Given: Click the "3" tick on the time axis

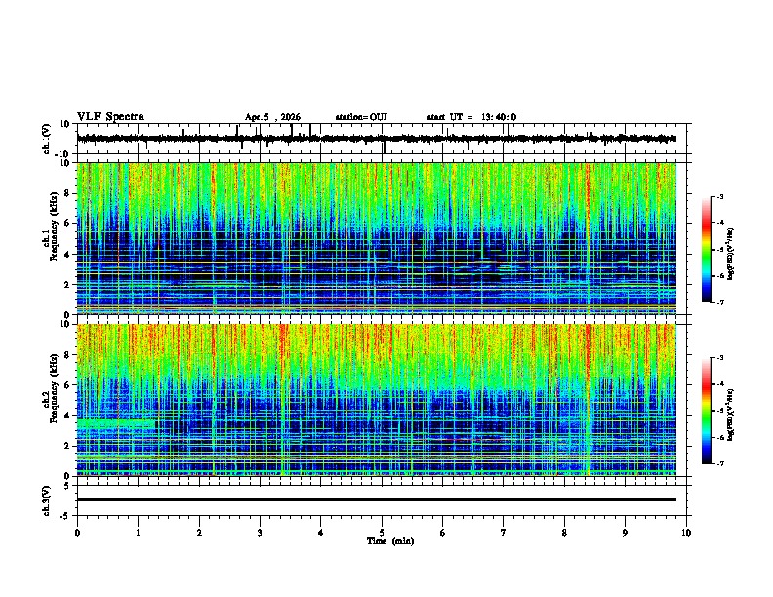Looking at the screenshot, I should [260, 533].
